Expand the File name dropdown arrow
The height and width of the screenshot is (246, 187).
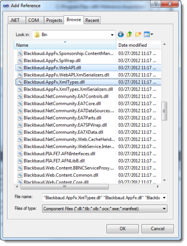click(164, 198)
